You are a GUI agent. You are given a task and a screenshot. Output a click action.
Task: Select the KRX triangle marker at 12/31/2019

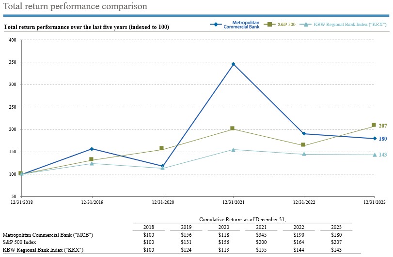click(x=92, y=164)
